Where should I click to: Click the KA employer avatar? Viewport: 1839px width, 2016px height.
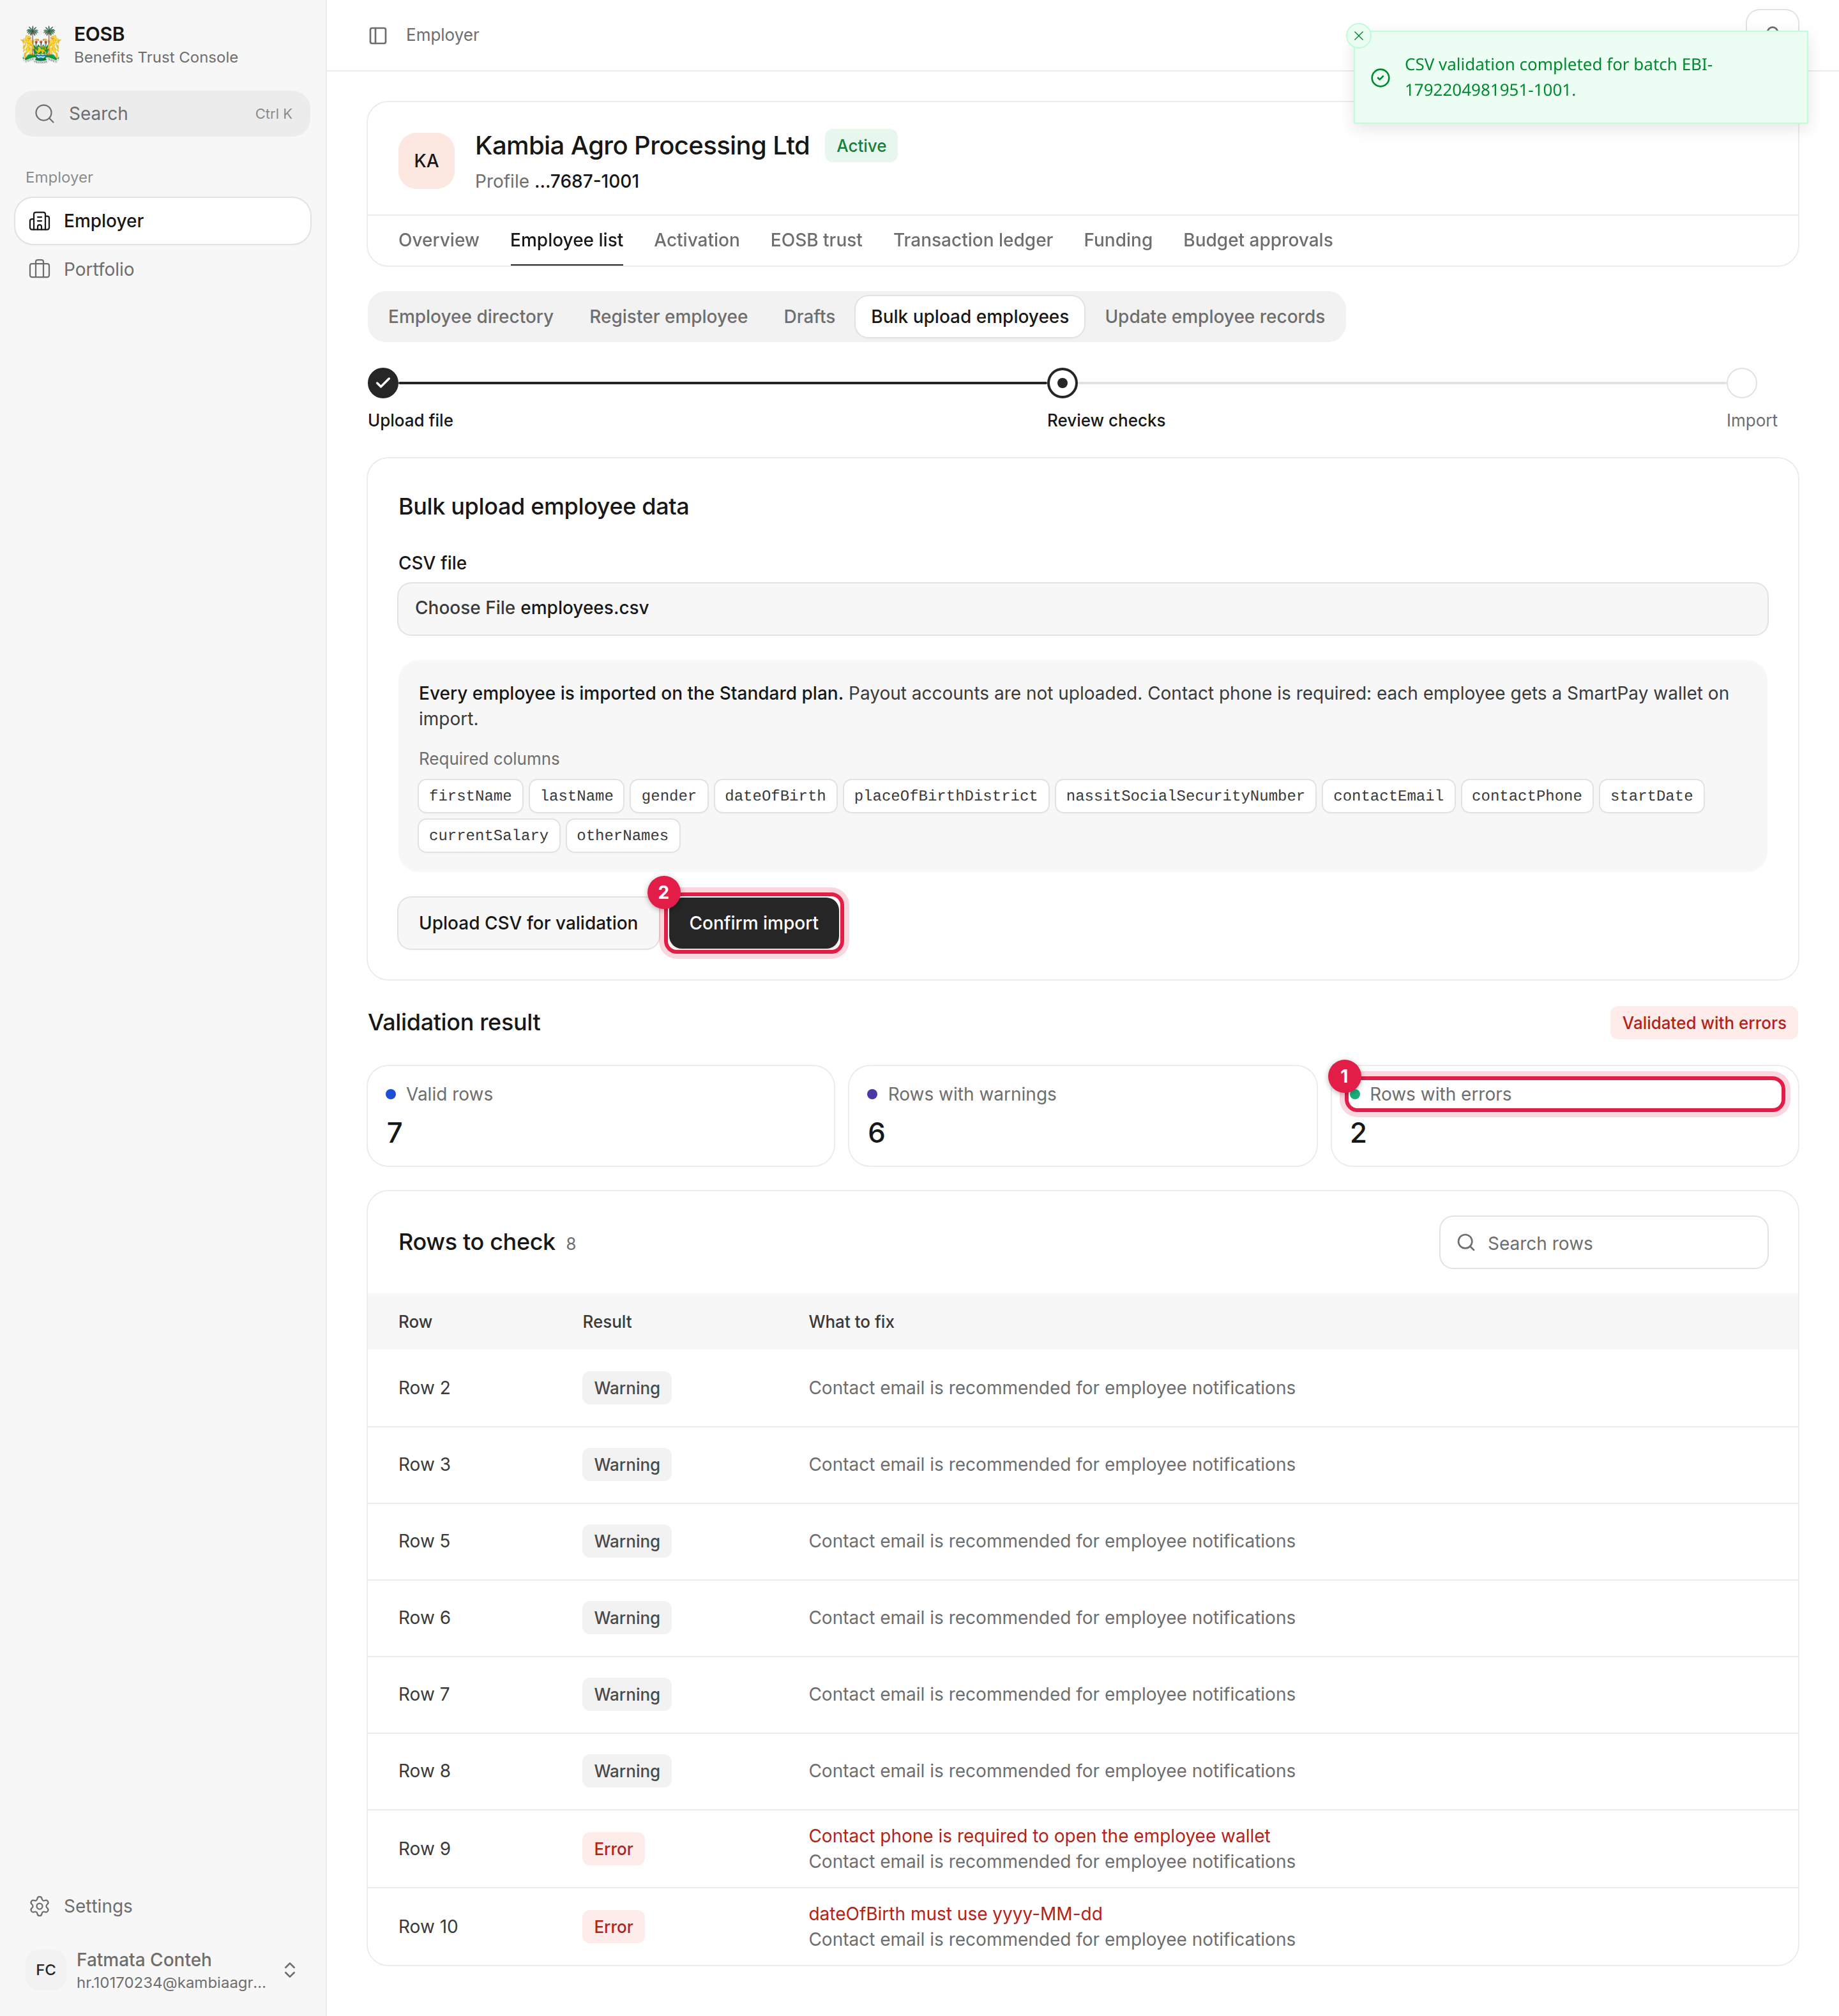click(426, 161)
